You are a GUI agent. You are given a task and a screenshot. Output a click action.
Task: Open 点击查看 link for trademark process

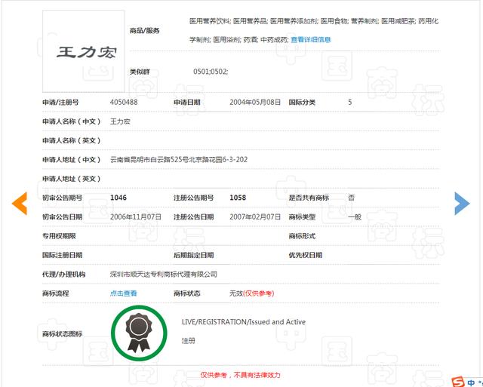tap(123, 293)
